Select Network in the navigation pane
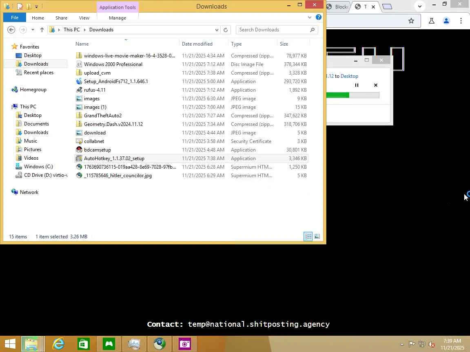 click(29, 192)
